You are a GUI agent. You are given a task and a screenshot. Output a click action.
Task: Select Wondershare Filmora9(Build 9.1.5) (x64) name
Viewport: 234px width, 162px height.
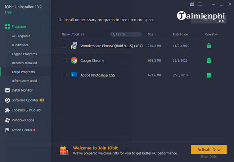coord(112,46)
